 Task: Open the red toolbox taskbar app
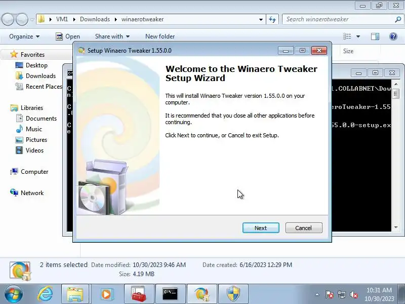139,294
